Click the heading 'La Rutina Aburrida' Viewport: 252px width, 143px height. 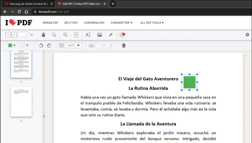(148, 88)
